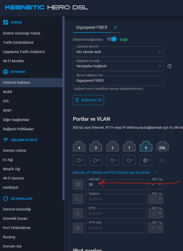
Task: Select port 3 icon
Action: [96, 146]
